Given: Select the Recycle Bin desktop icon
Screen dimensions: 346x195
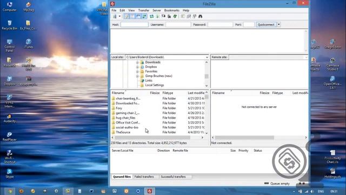Looking at the screenshot, I should click(x=9, y=25).
